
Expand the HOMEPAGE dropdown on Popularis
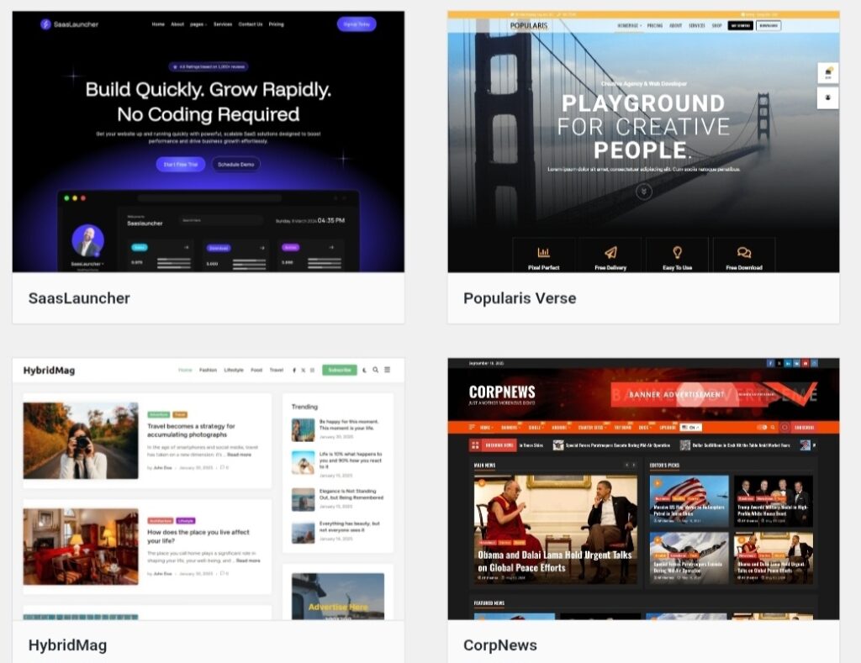(628, 25)
